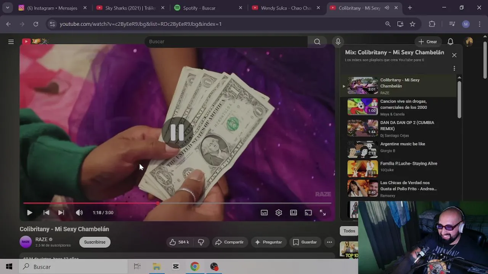The width and height of the screenshot is (488, 274).
Task: Save the video with Guardar
Action: pyautogui.click(x=305, y=242)
